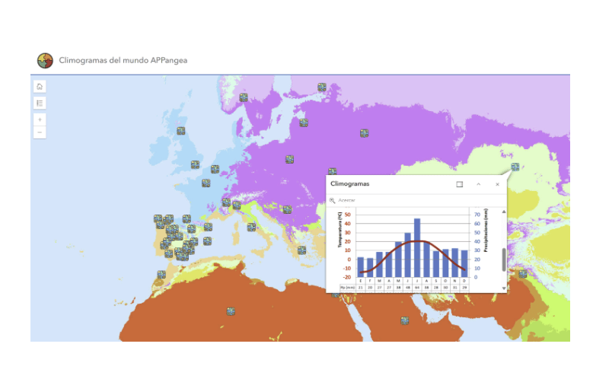Zoom out with the minus button

[40, 132]
